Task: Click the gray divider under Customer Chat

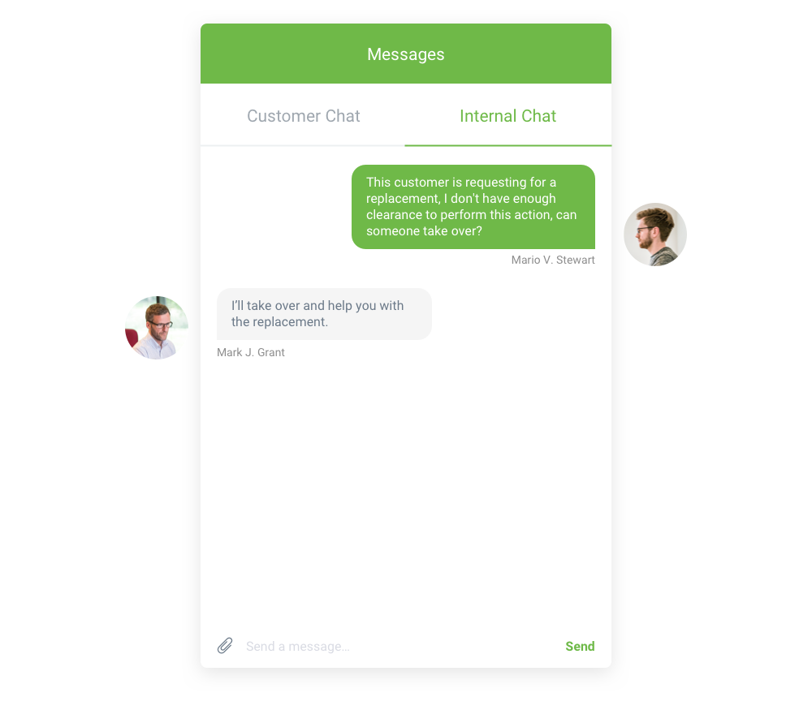Action: pyautogui.click(x=303, y=145)
